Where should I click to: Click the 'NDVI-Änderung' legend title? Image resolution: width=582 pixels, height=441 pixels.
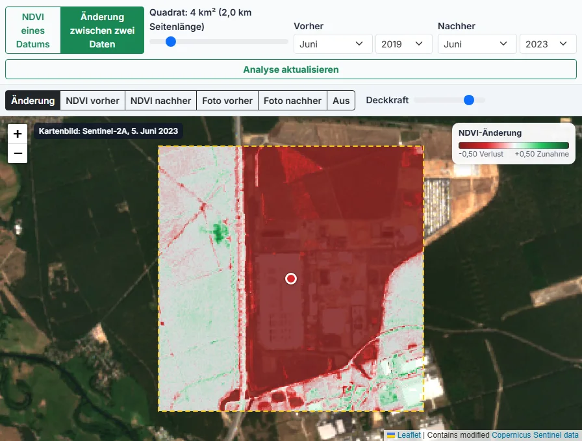490,133
